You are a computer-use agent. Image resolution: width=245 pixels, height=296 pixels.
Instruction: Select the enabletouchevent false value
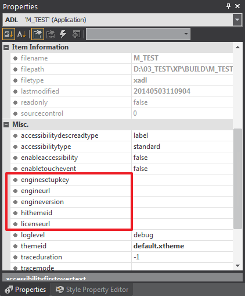click(x=182, y=169)
